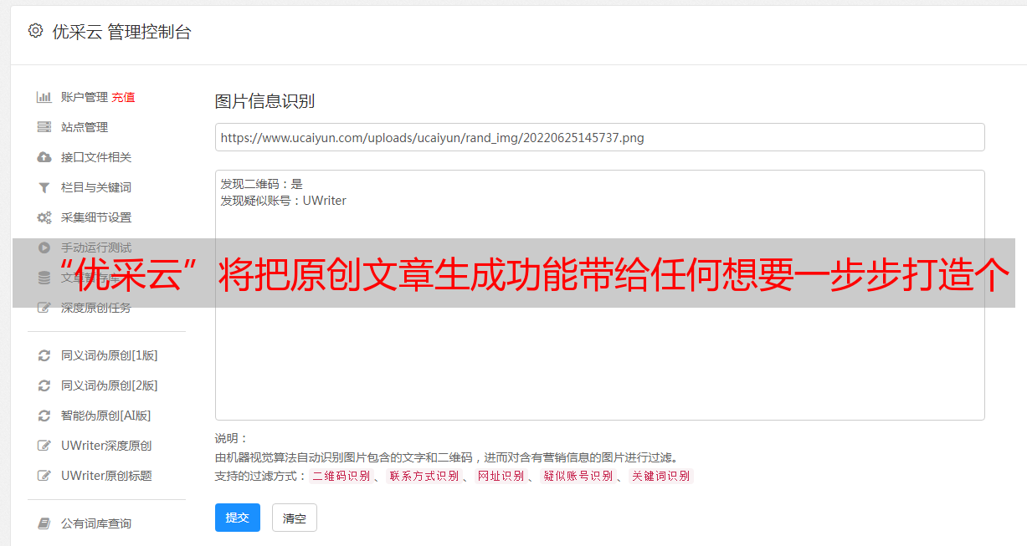The width and height of the screenshot is (1027, 546).
Task: Click the 发现疑似账号：UWriter result line
Action: click(283, 201)
